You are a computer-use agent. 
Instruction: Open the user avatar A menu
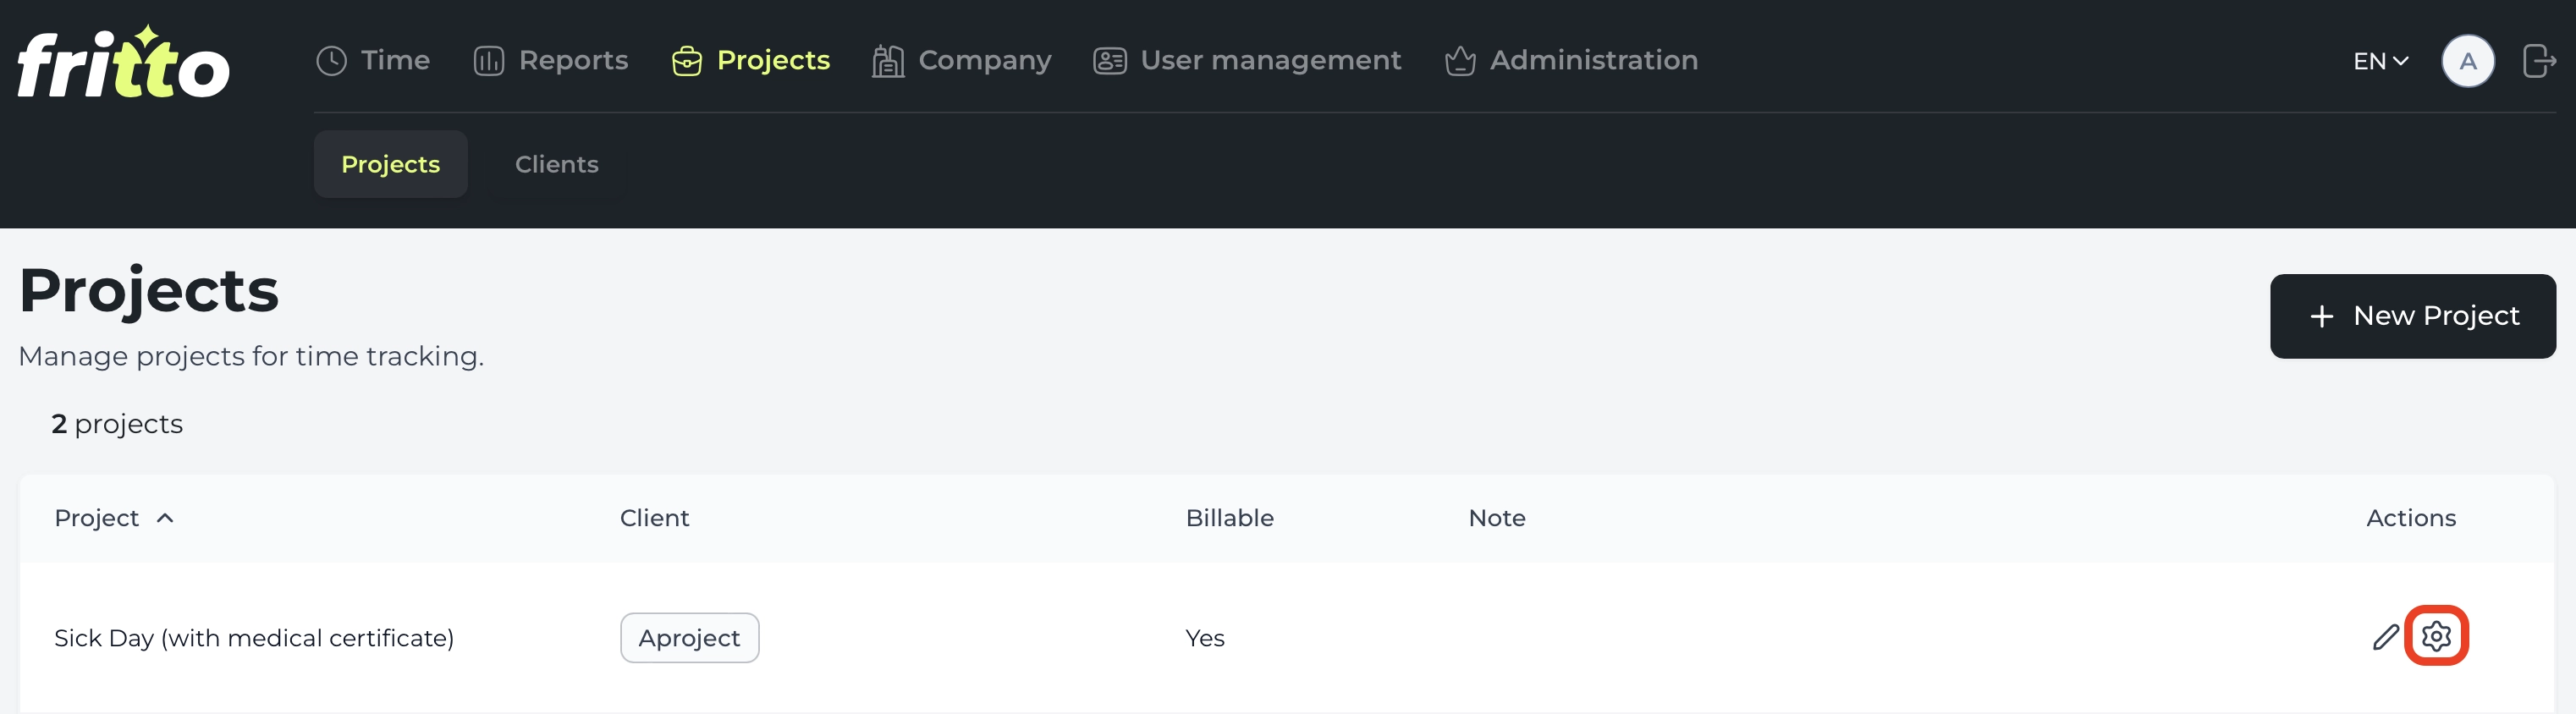pyautogui.click(x=2467, y=62)
